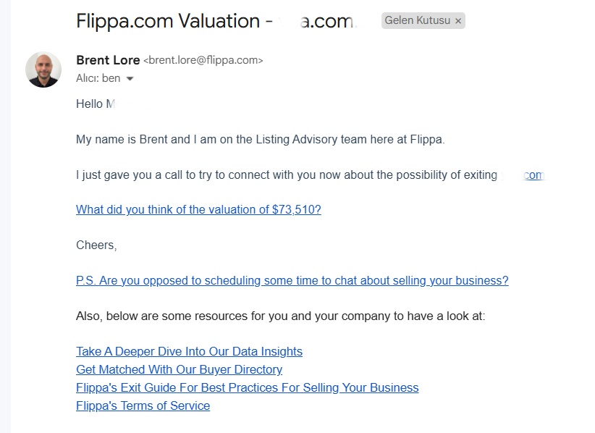
Task: Click the Listing Advisory team sentence
Action: click(261, 139)
